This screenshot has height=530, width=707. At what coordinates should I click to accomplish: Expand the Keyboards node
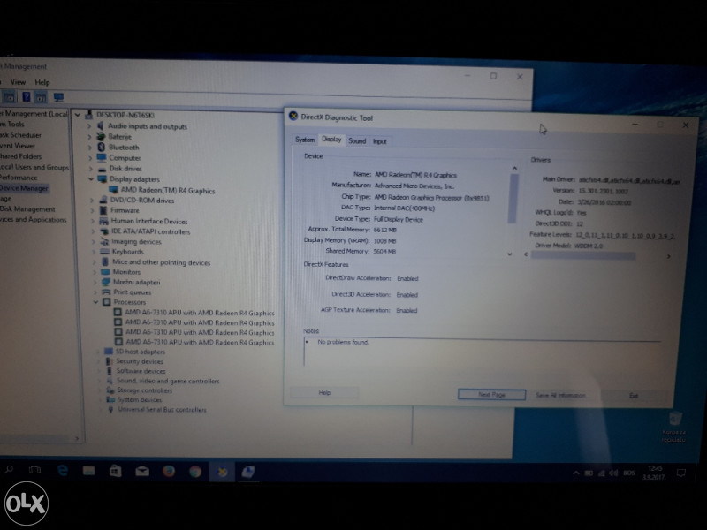tap(94, 252)
